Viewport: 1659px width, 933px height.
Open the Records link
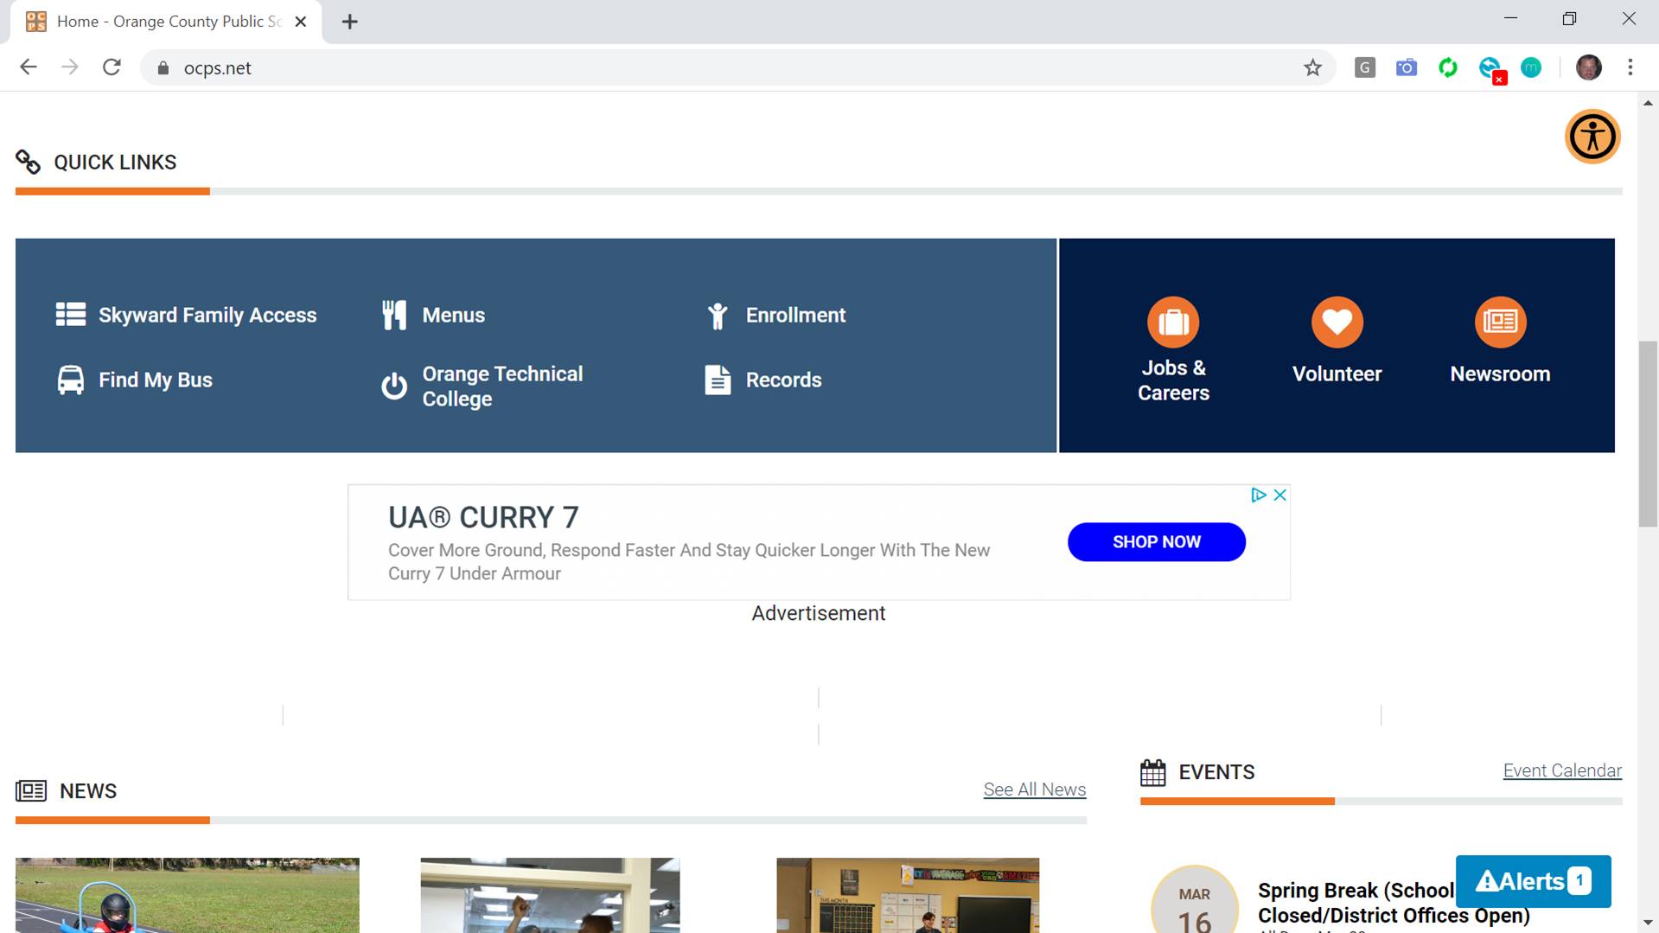coord(784,380)
